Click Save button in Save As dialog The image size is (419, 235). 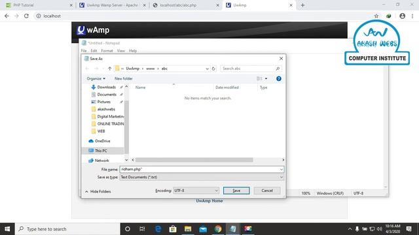pyautogui.click(x=236, y=191)
